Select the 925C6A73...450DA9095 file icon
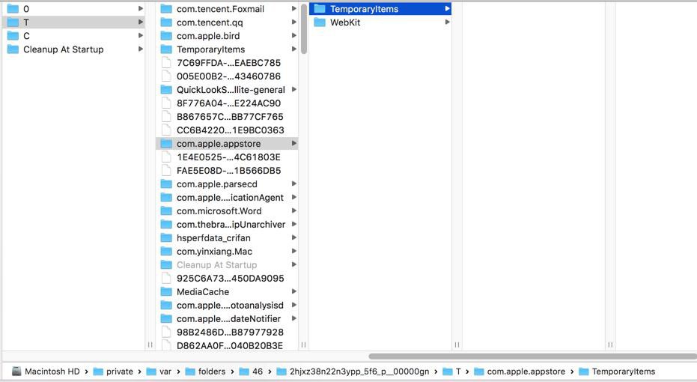 point(166,279)
